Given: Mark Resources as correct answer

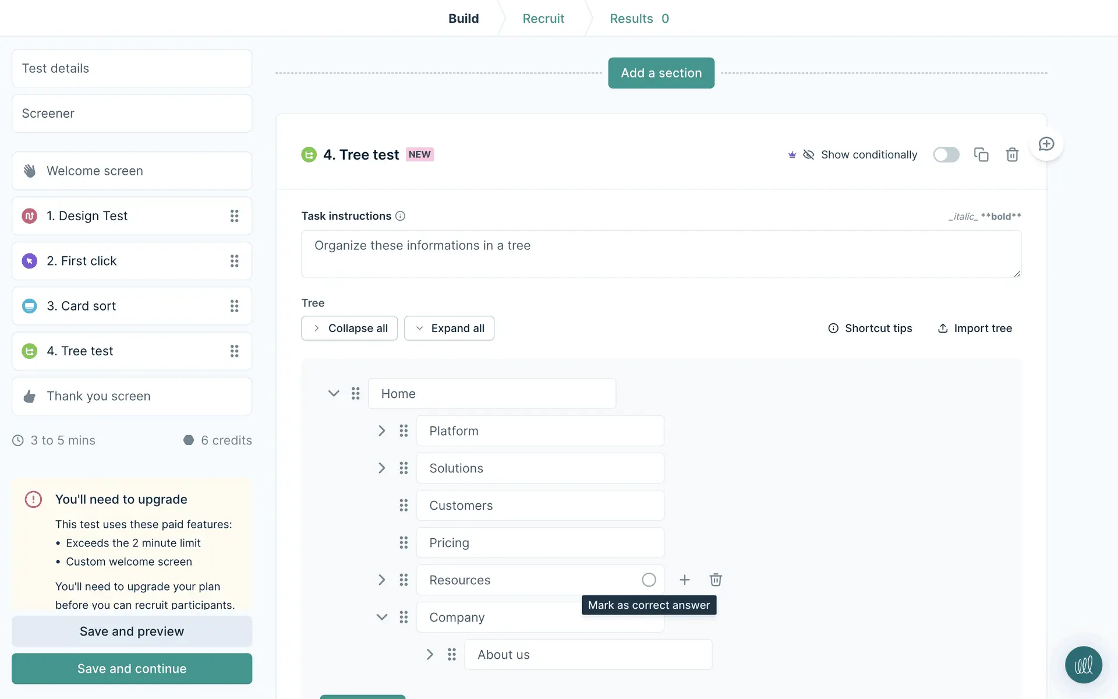Looking at the screenshot, I should 649,580.
